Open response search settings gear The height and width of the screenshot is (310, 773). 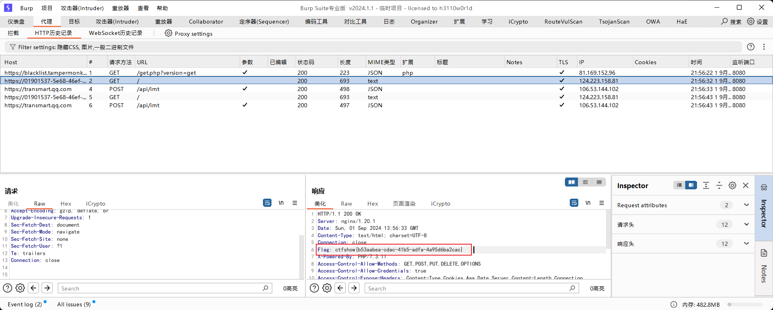tap(327, 288)
